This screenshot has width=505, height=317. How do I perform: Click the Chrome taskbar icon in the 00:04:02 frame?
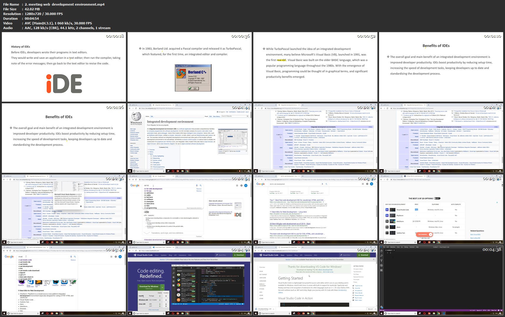coord(187,313)
